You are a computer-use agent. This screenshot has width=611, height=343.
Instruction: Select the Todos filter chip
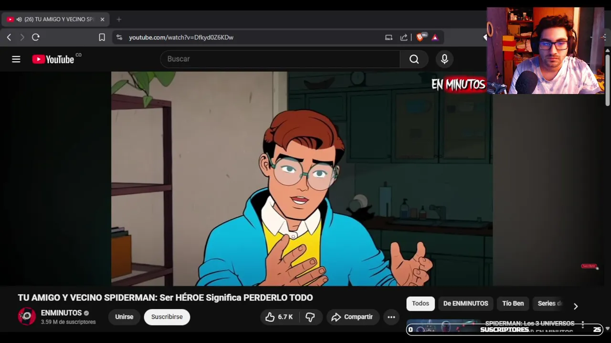click(x=421, y=303)
